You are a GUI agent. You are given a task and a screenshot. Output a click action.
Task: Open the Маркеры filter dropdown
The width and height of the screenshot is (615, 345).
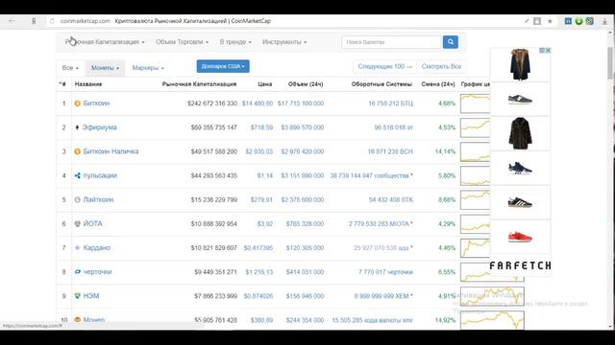coord(148,68)
